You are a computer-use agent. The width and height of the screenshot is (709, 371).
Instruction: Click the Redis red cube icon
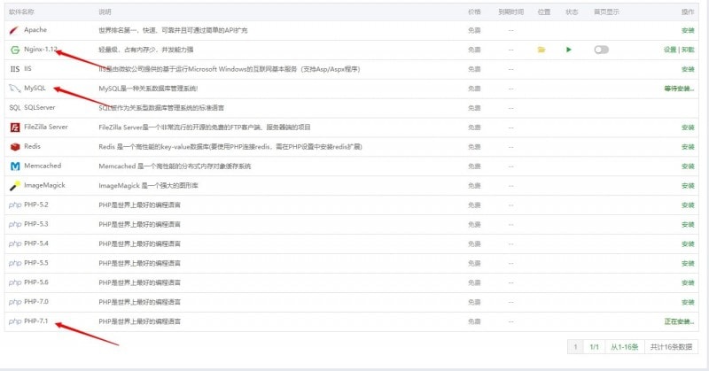(15, 147)
